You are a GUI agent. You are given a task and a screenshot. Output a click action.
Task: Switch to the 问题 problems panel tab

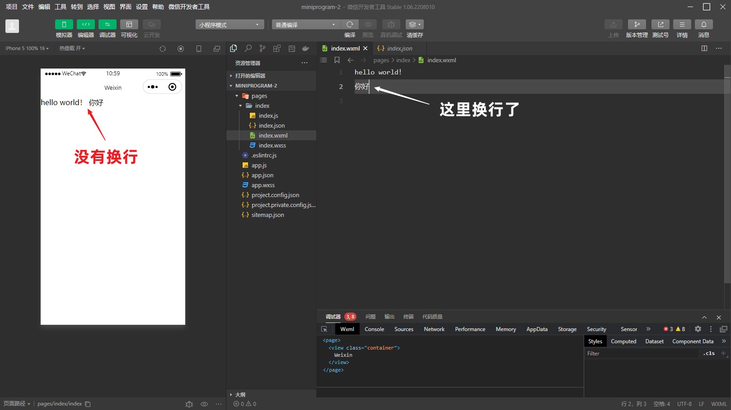(x=370, y=317)
